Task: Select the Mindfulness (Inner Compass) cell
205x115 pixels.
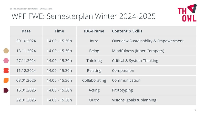Action: pos(138,51)
